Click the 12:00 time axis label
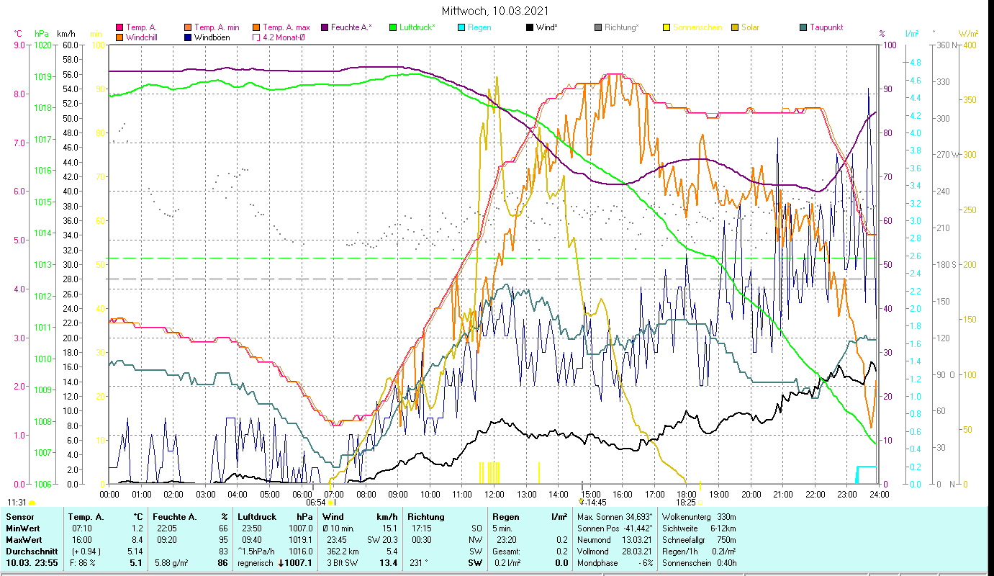994x576 pixels. [494, 494]
